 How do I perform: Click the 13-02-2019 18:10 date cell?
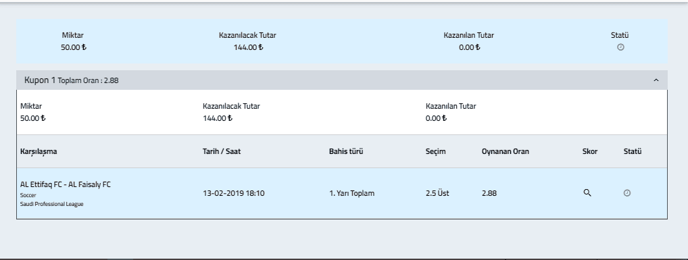coord(233,193)
